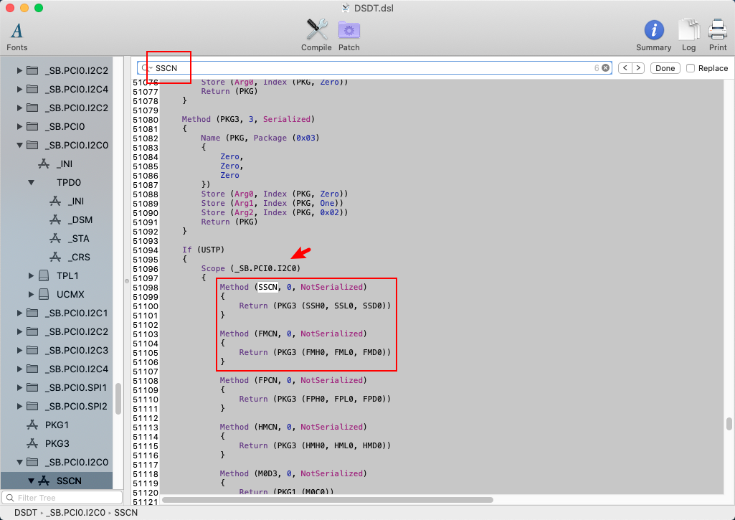Click the line "Method (FPCN, 0, NotSerialized)"
The image size is (735, 520).
[x=293, y=380]
